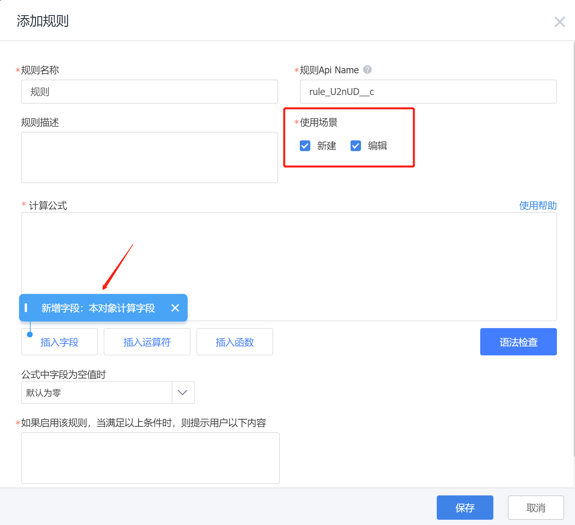Focus the 规则Api Name input field
The width and height of the screenshot is (575, 525).
(x=428, y=91)
